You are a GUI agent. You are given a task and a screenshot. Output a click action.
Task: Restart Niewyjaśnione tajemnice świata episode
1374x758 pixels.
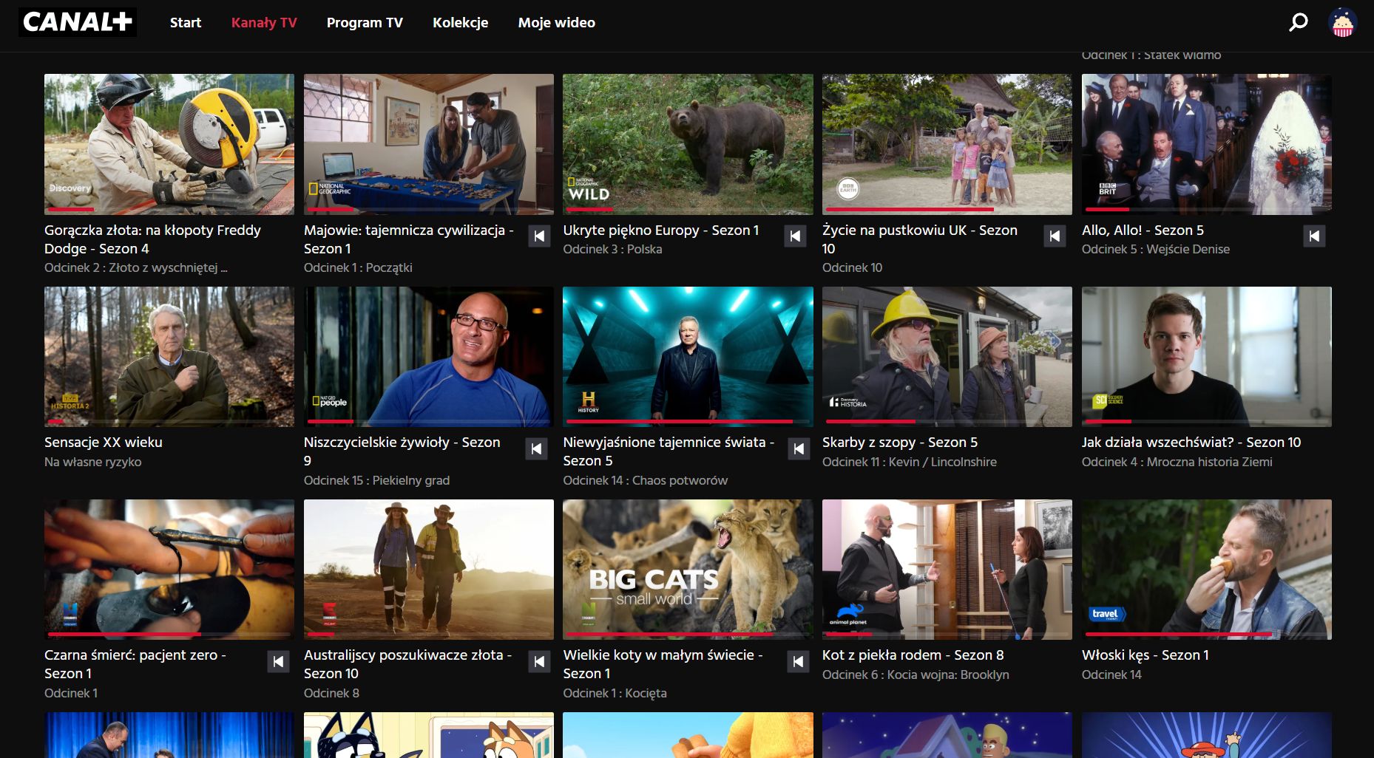pos(799,448)
